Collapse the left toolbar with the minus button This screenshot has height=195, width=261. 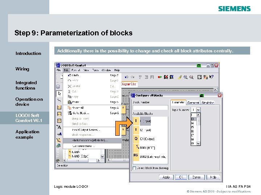click(58, 87)
